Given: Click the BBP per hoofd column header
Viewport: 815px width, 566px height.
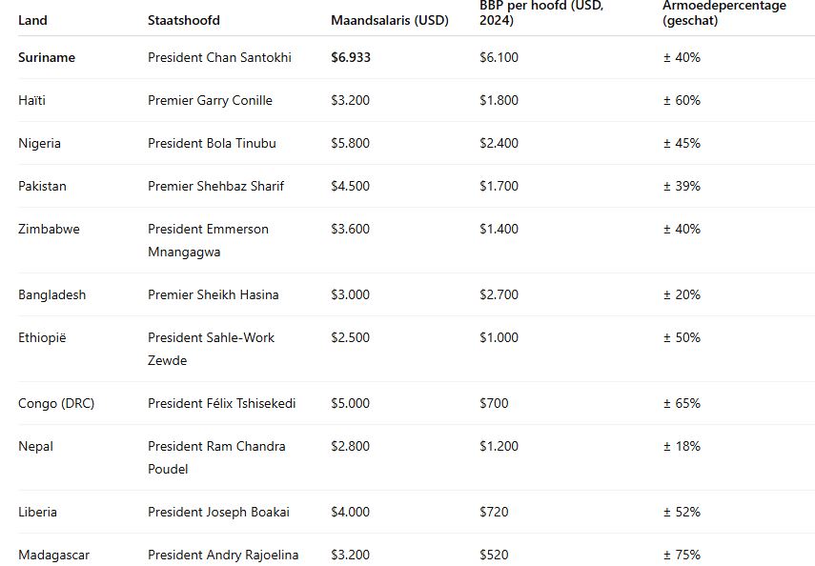Looking at the screenshot, I should (541, 12).
